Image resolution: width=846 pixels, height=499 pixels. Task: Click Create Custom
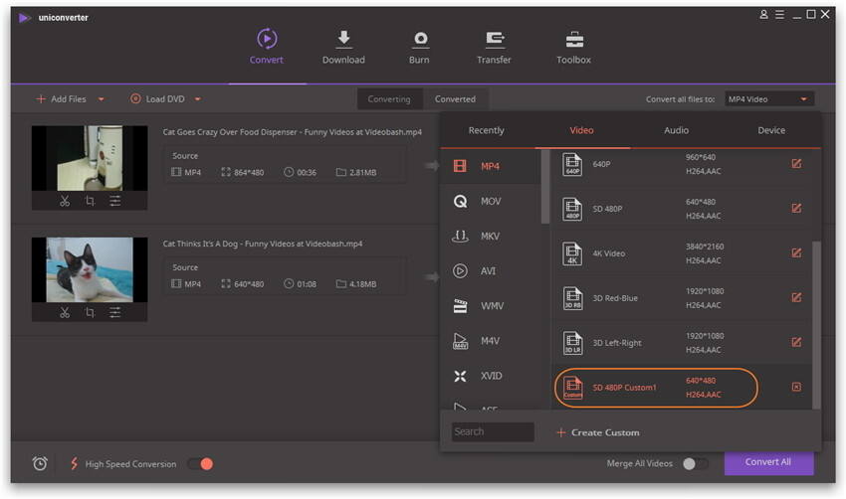coord(598,432)
